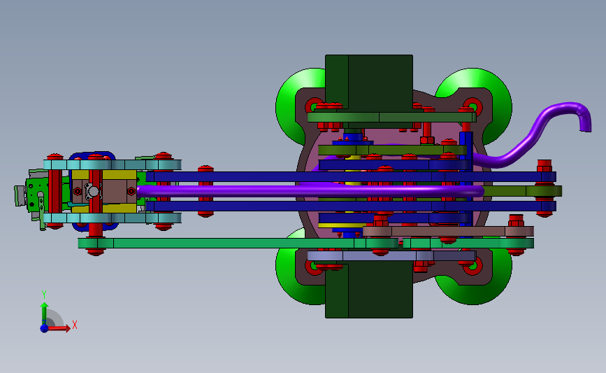Select the lower long dark blue arm bar

[351, 206]
